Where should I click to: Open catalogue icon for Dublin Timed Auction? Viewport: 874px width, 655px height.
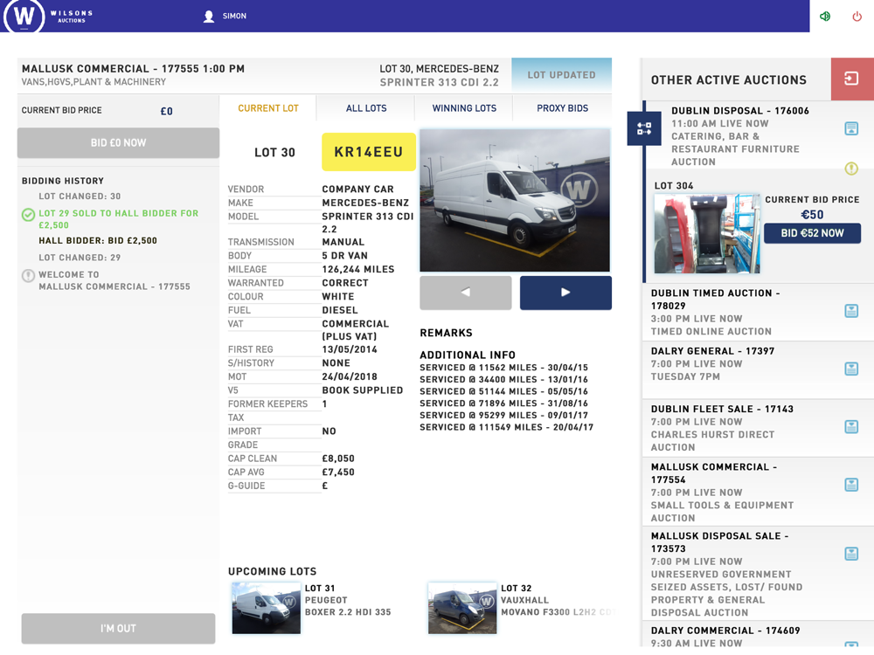click(851, 311)
